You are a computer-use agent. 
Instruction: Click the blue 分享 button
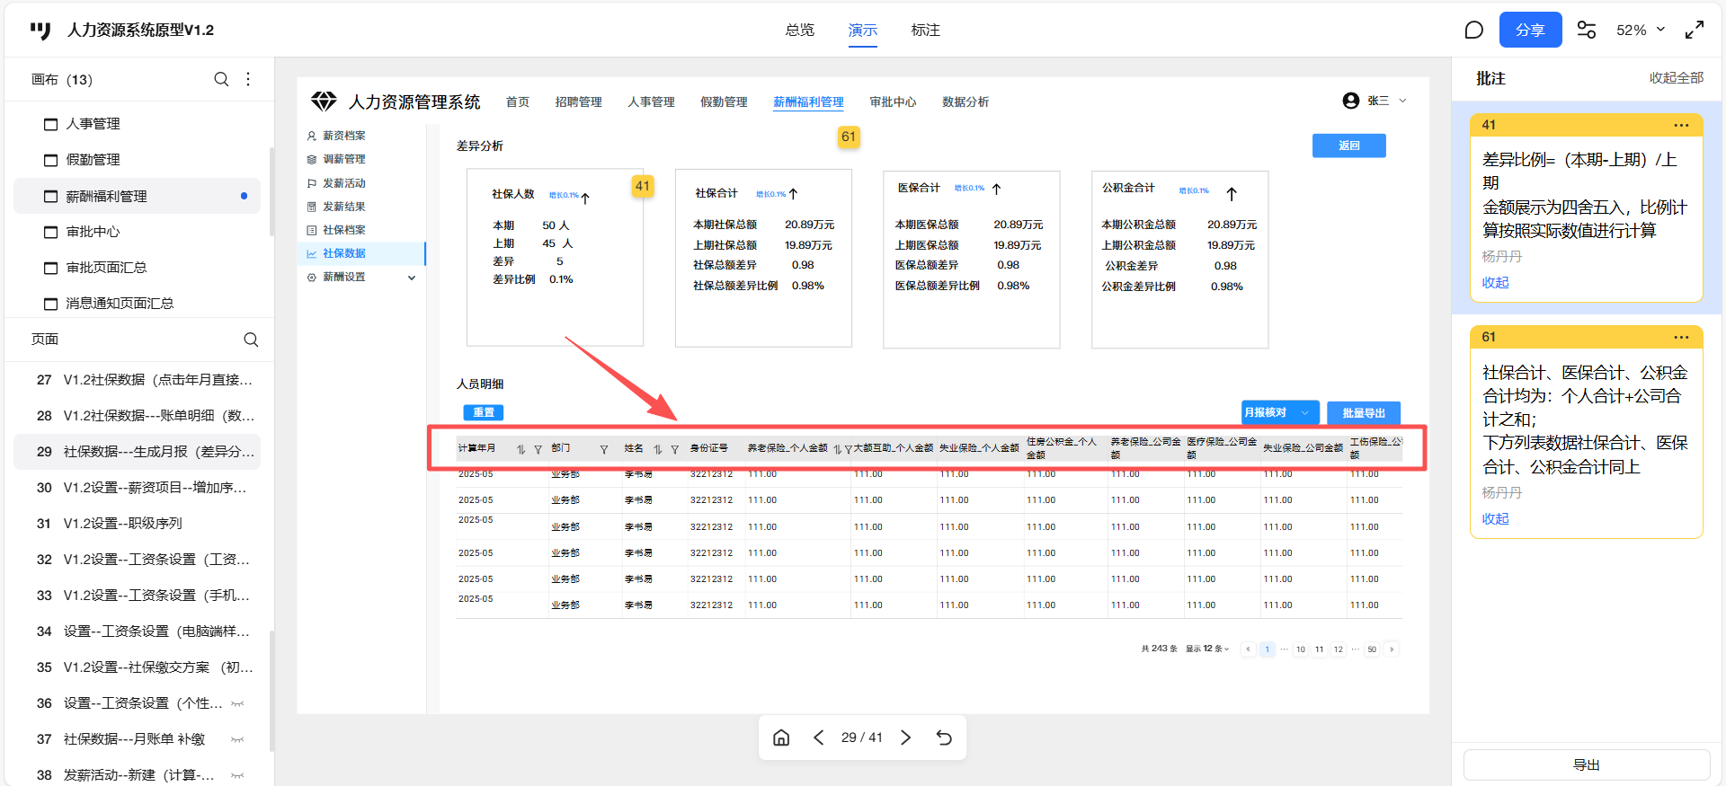point(1530,31)
